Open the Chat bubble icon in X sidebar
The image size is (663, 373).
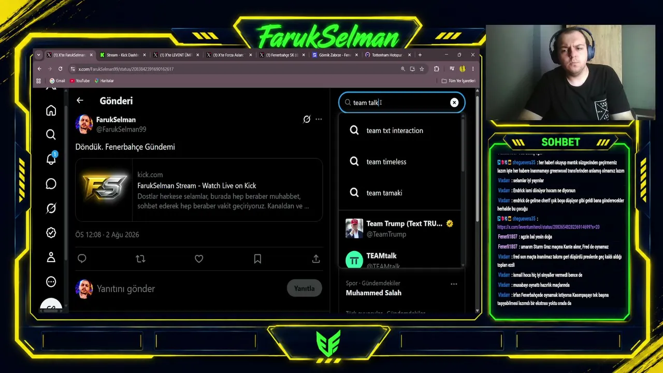[x=51, y=184]
